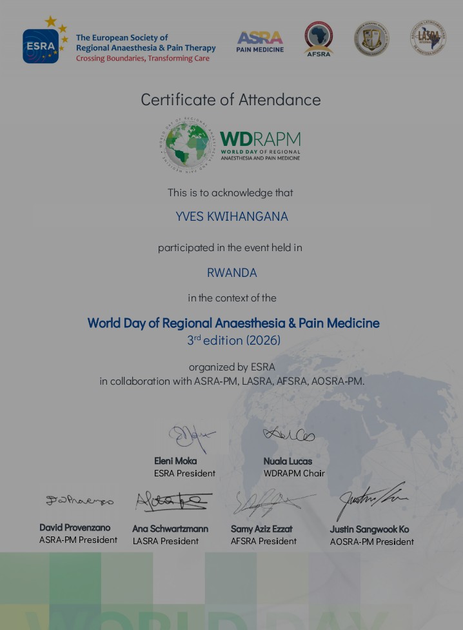Viewport: 463px width, 630px height.
Task: Click Justin Sangwook Ko's signature
Action: pyautogui.click(x=372, y=501)
